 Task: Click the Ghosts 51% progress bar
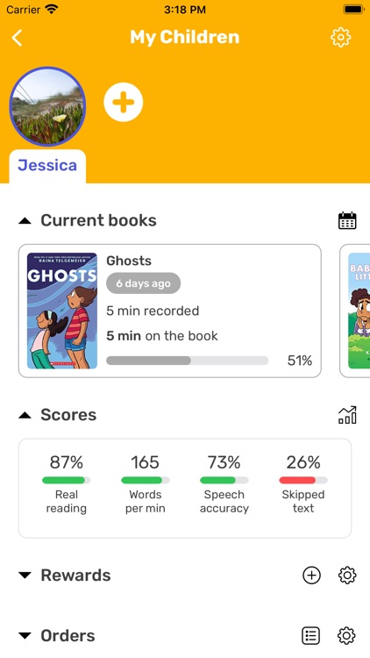pos(187,361)
